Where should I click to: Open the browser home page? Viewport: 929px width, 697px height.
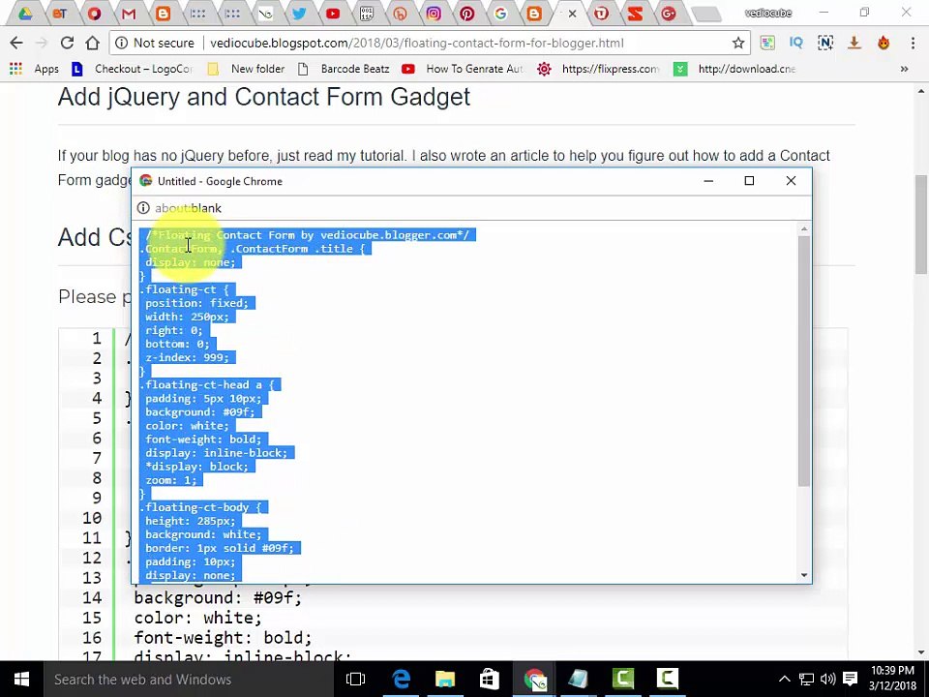93,43
